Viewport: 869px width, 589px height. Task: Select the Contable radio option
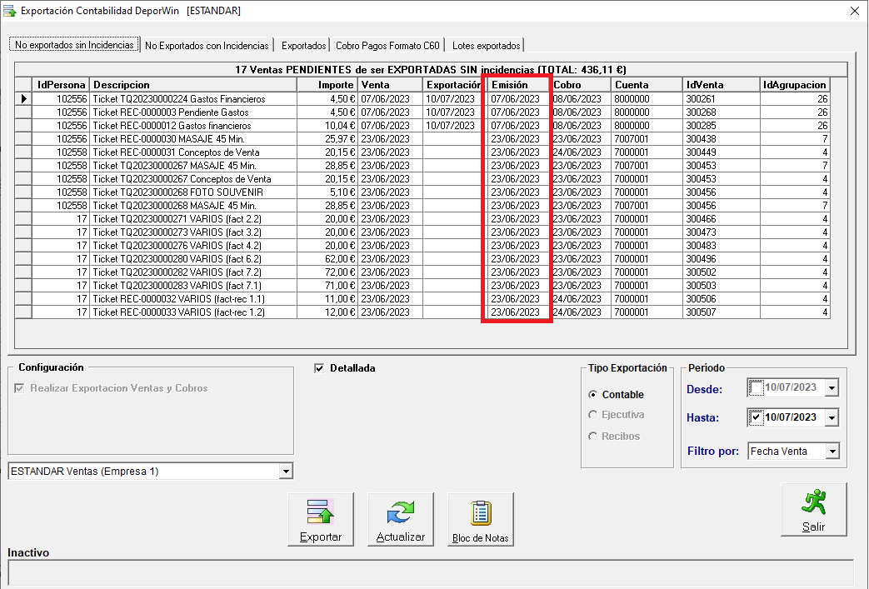(x=592, y=395)
